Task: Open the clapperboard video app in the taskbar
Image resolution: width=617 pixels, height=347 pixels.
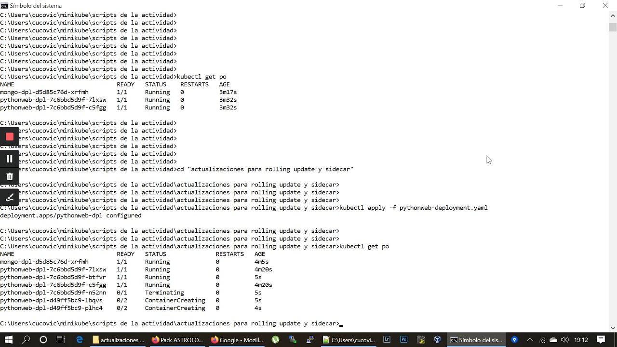Action: click(x=421, y=340)
